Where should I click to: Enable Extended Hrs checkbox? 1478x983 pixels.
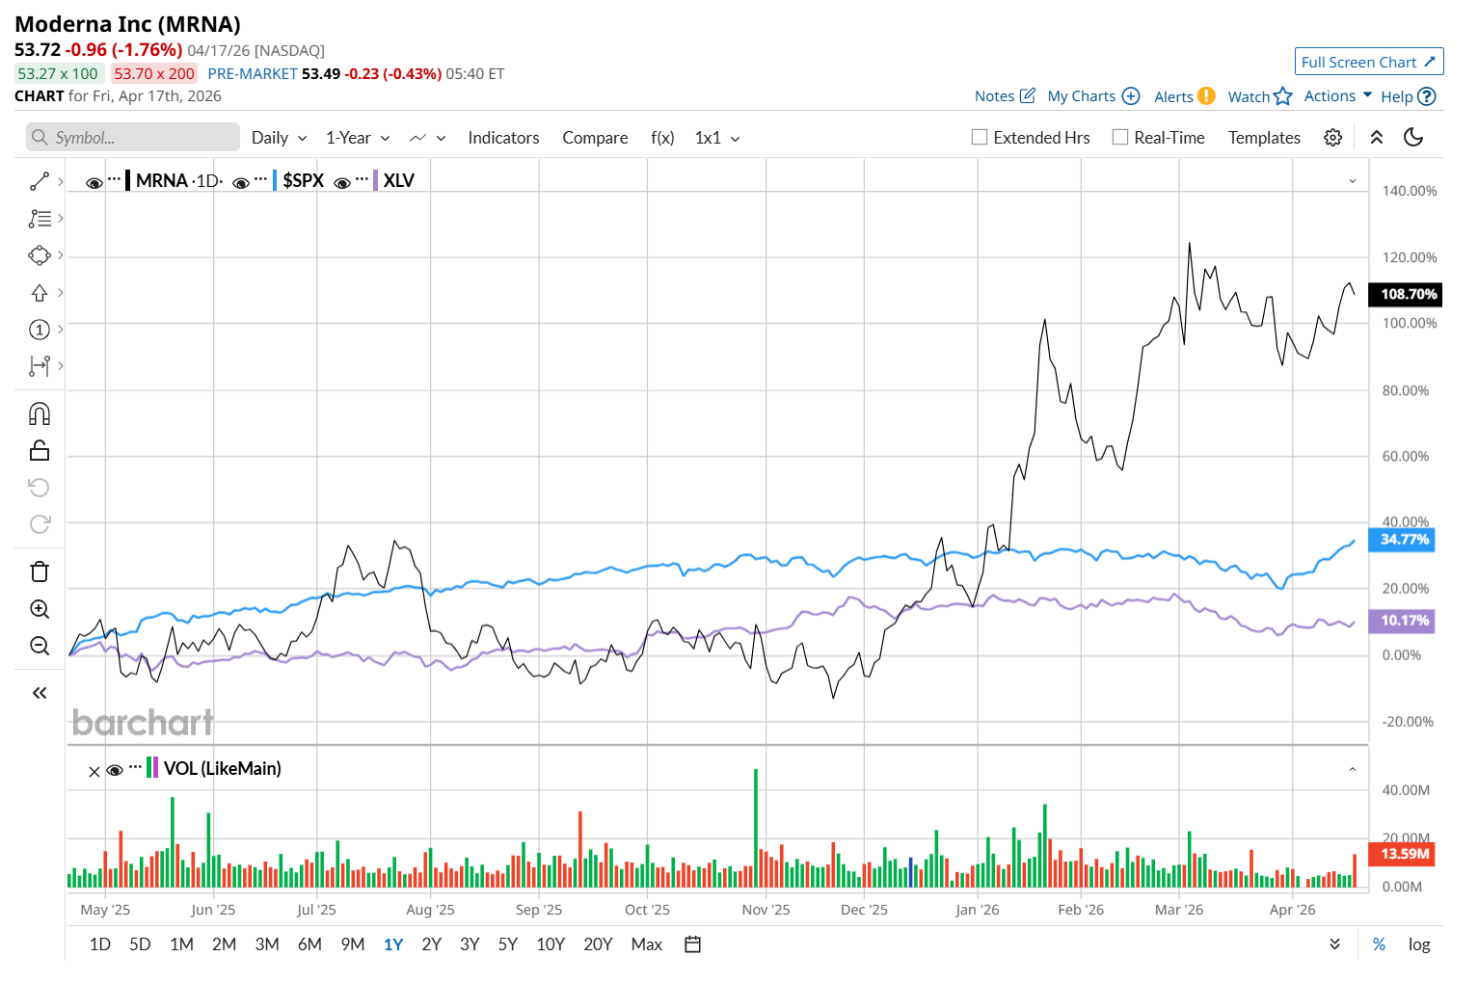pyautogui.click(x=980, y=138)
